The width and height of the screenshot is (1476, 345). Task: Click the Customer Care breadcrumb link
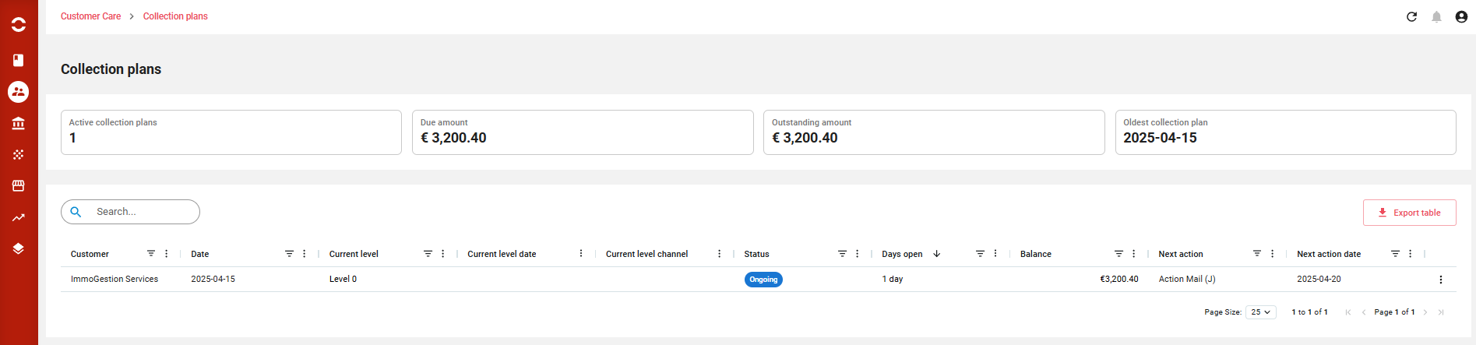coord(90,16)
